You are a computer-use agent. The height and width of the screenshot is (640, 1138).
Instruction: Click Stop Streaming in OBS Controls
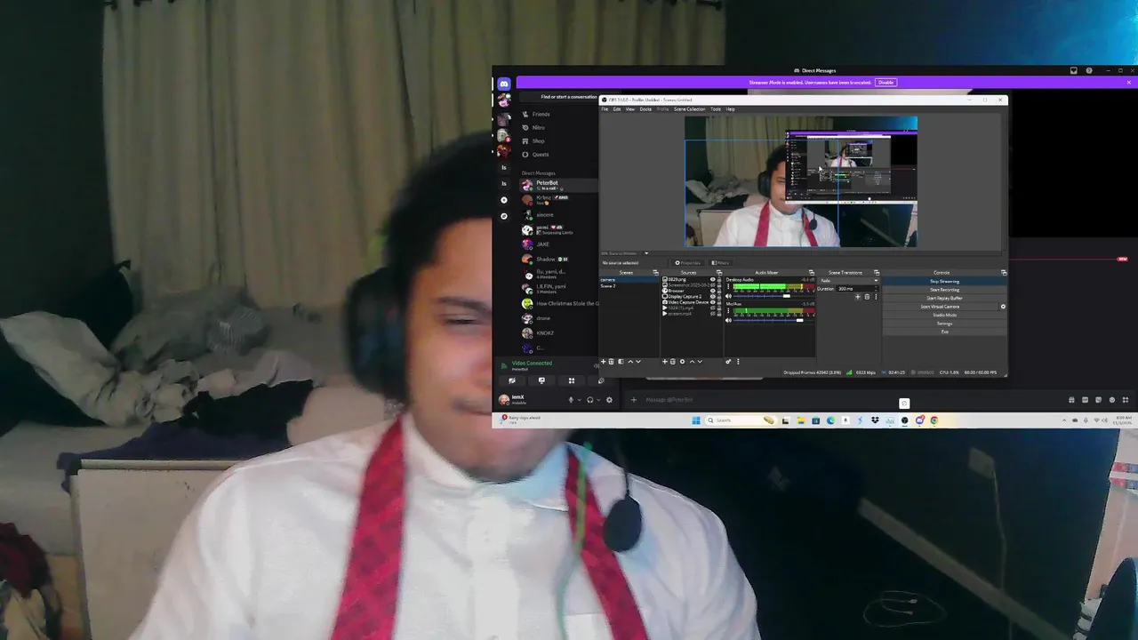[944, 281]
